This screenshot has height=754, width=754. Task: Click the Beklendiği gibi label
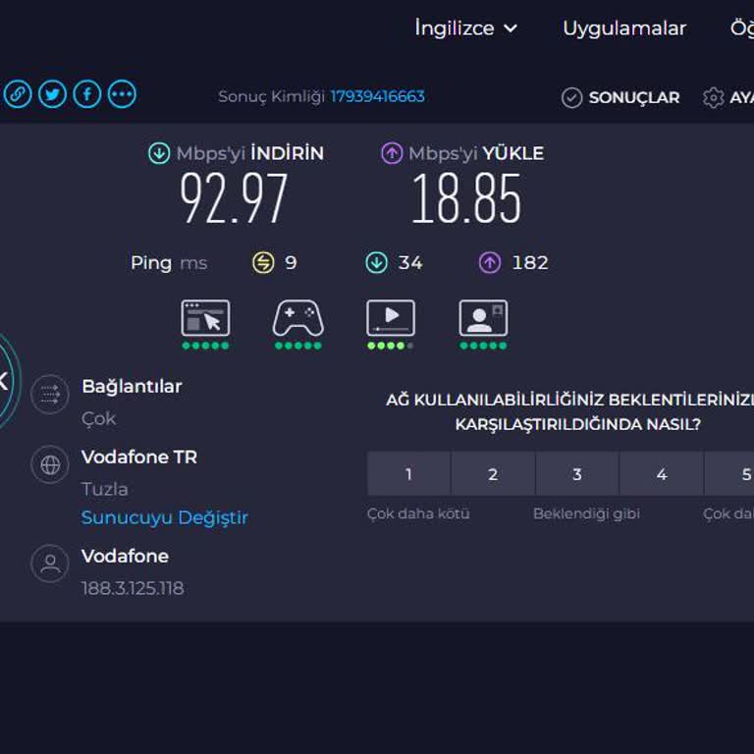click(586, 513)
